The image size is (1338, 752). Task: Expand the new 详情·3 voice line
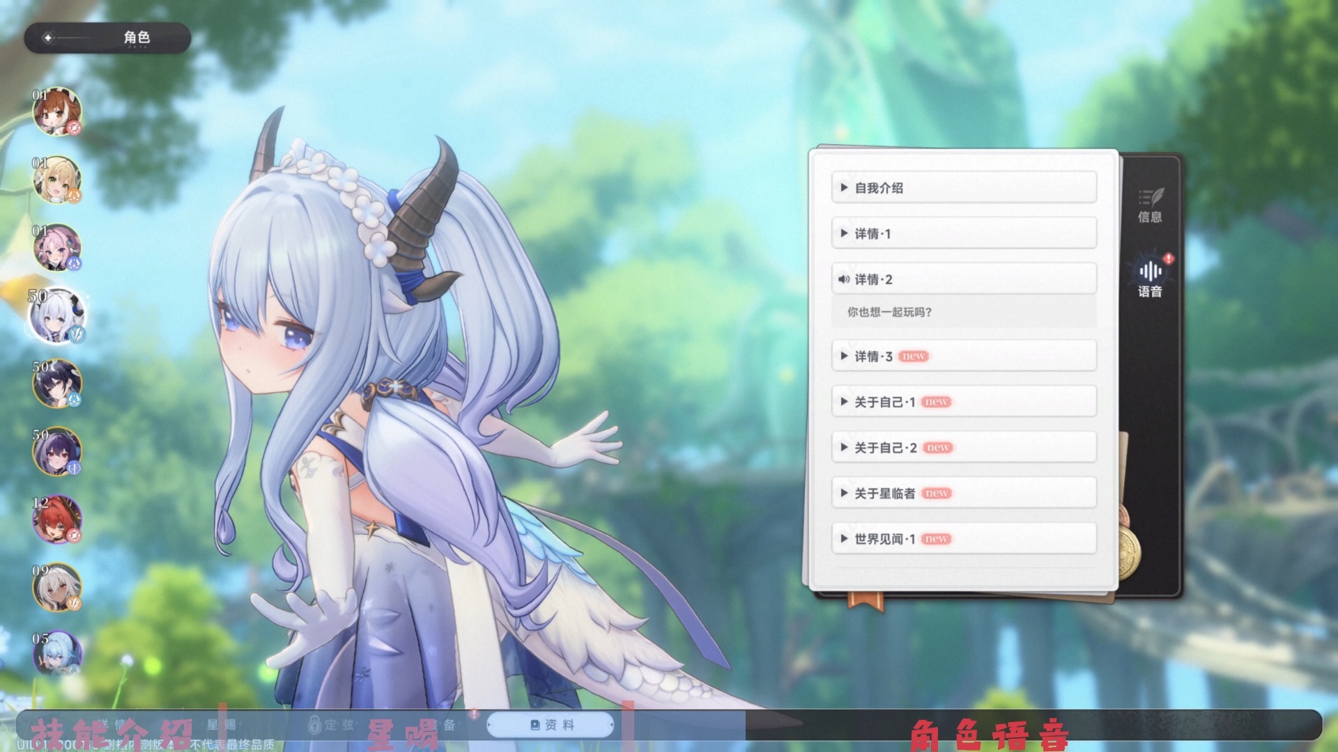964,356
